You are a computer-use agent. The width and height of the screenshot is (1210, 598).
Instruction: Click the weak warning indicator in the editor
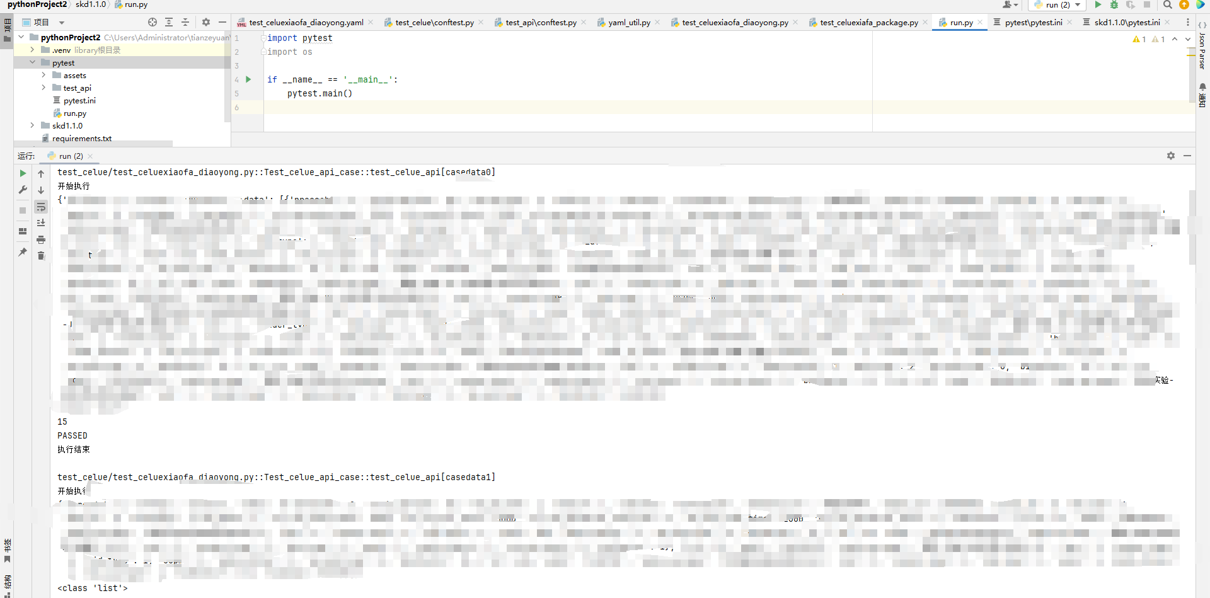pos(1158,39)
